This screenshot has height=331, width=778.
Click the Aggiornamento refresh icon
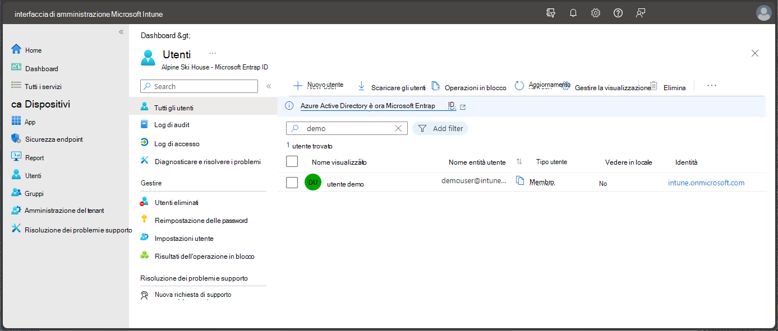519,86
